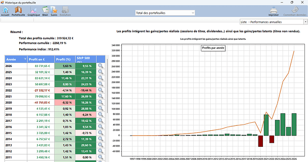This screenshot has width=308, height=162.
Task: Sort by Profit (%) column header
Action: 65,59
